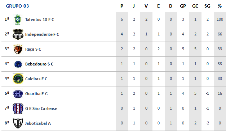The height and width of the screenshot is (136, 226).
Task: Open the Independente F C team link
Action: 42,34
